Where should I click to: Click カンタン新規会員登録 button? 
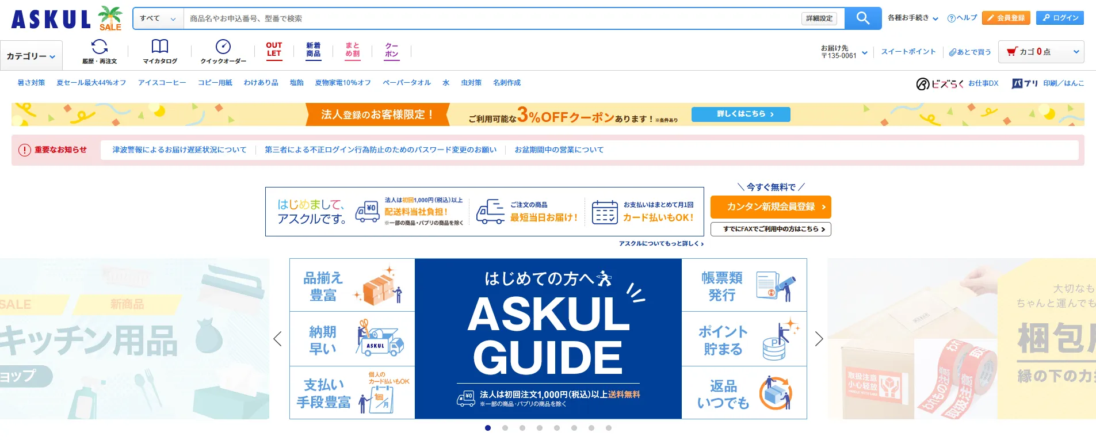[x=771, y=206]
